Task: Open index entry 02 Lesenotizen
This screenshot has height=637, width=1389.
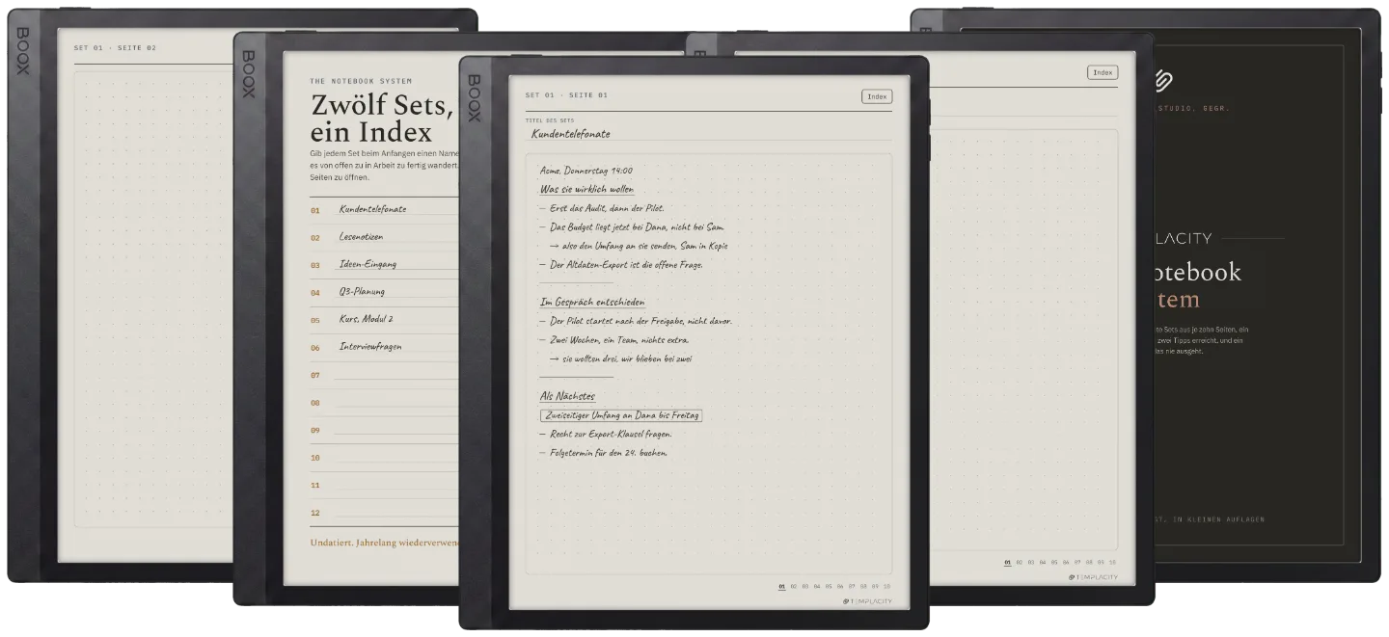Action: (384, 237)
